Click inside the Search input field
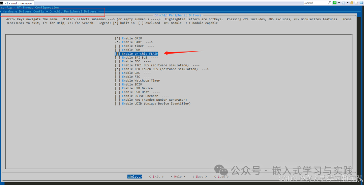This screenshot has width=364, height=185. click(315, 3)
